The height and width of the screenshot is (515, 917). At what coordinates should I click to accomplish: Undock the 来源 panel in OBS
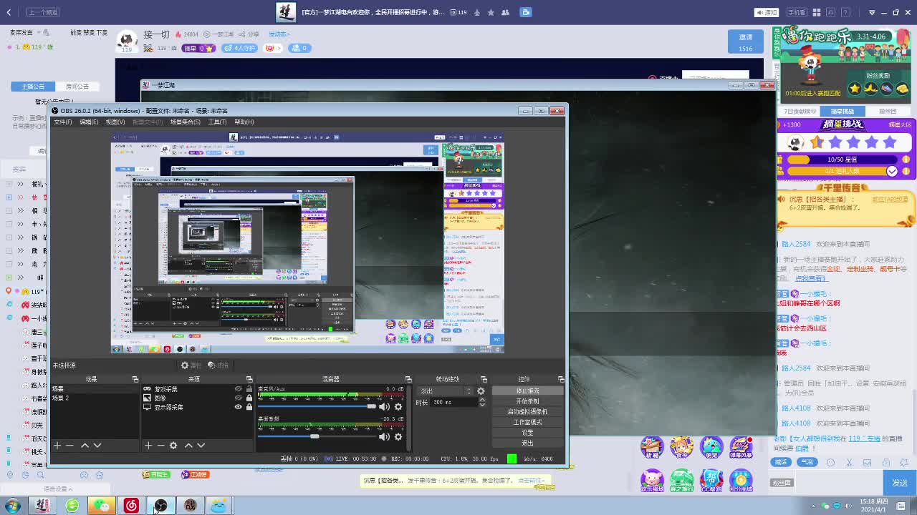[249, 379]
